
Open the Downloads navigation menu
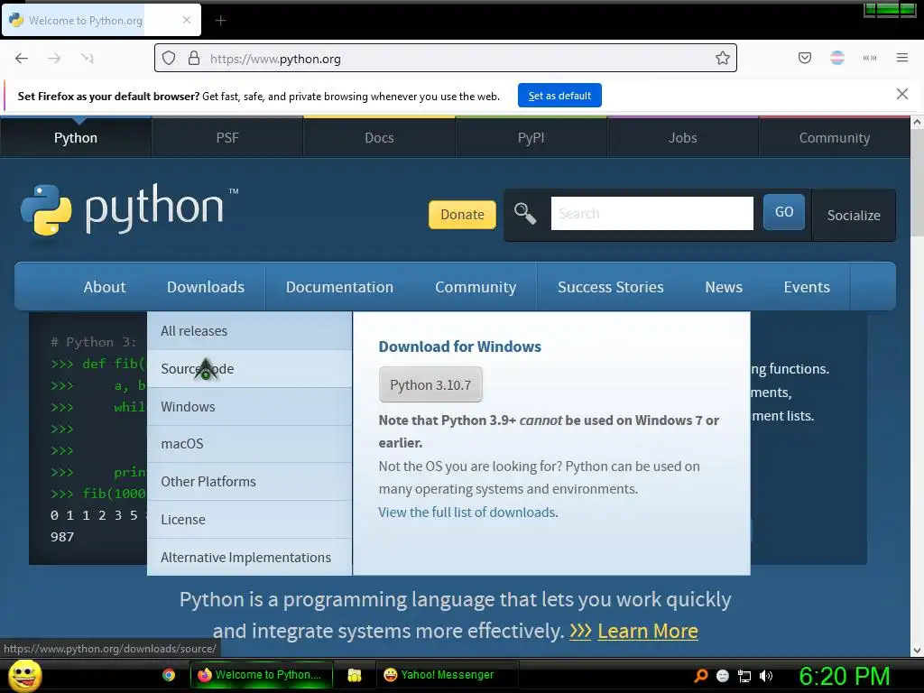pyautogui.click(x=206, y=287)
